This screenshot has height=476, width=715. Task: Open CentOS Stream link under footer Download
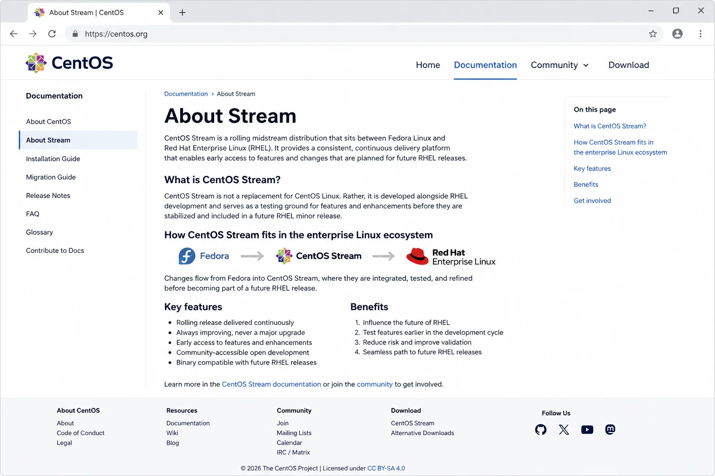(x=412, y=423)
